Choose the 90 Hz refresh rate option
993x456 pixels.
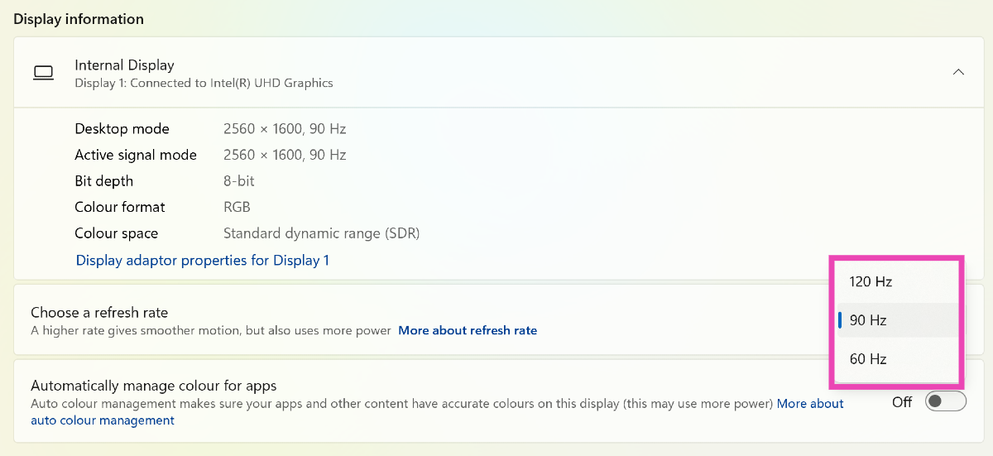pyautogui.click(x=868, y=320)
